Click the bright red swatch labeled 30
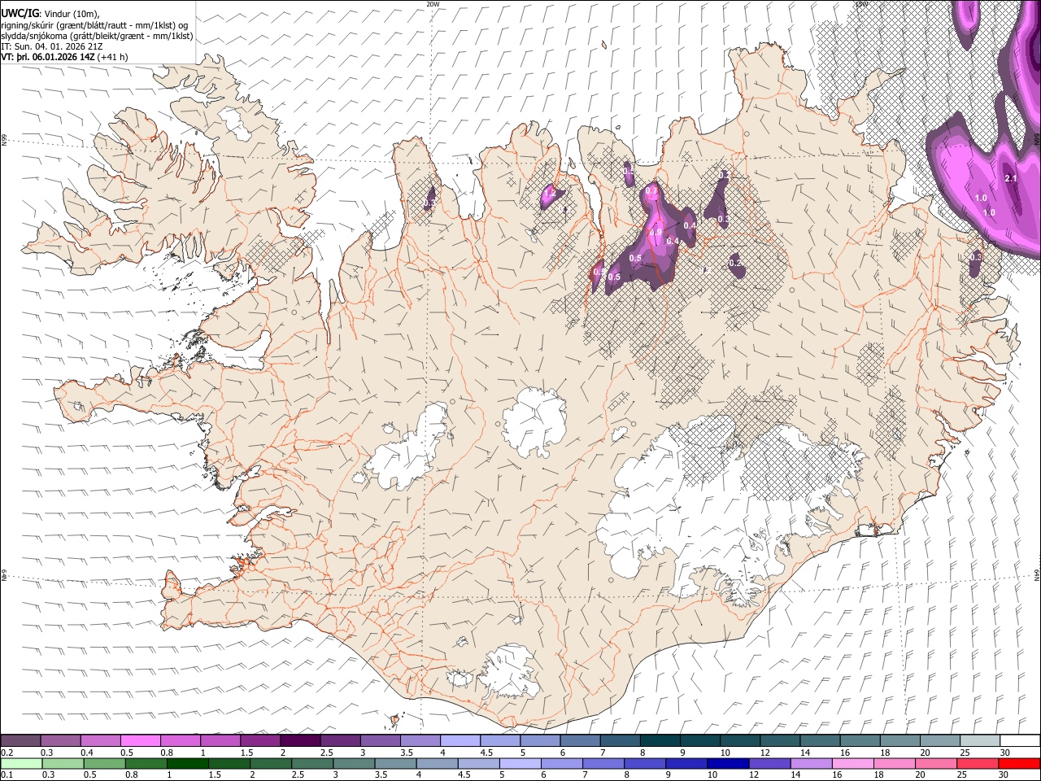This screenshot has width=1041, height=781. pyautogui.click(x=1019, y=764)
